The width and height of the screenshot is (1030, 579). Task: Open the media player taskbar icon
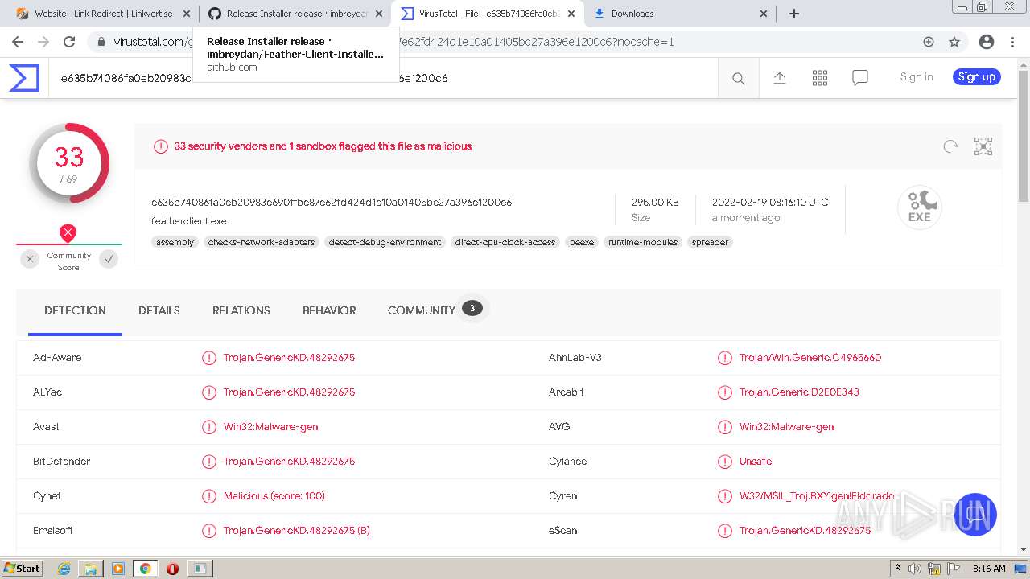(x=118, y=569)
